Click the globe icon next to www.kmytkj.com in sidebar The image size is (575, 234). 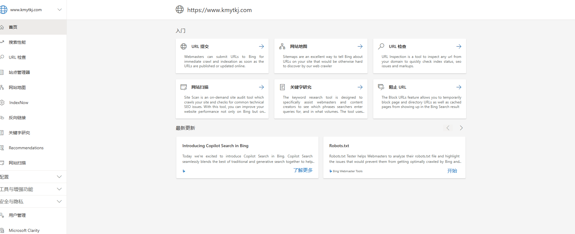click(x=3, y=10)
